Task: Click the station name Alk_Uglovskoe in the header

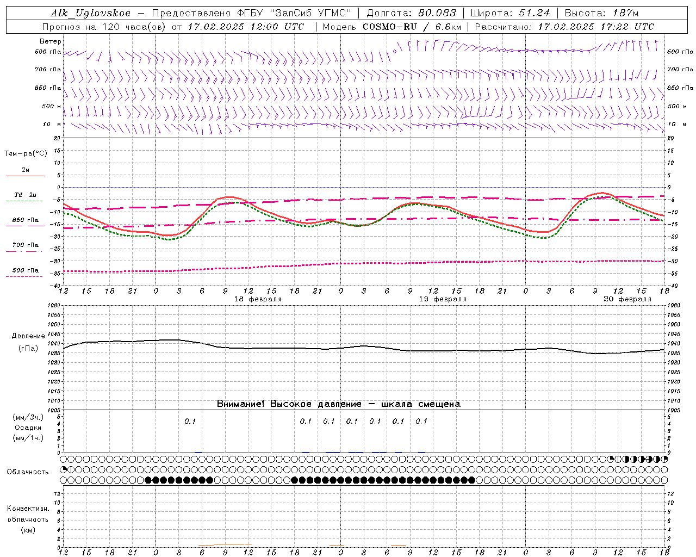Action: click(x=91, y=13)
